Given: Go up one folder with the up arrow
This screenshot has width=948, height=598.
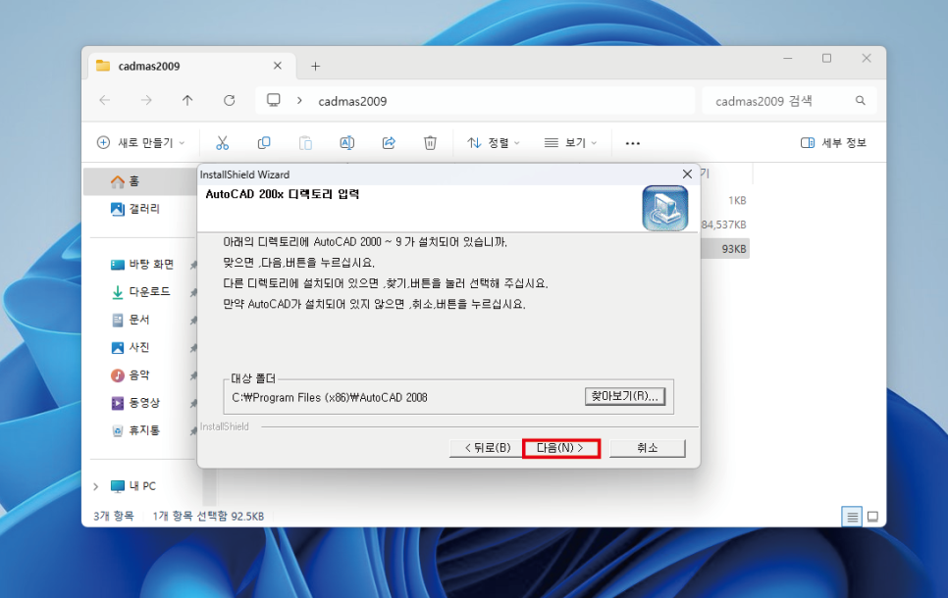Looking at the screenshot, I should pos(187,100).
